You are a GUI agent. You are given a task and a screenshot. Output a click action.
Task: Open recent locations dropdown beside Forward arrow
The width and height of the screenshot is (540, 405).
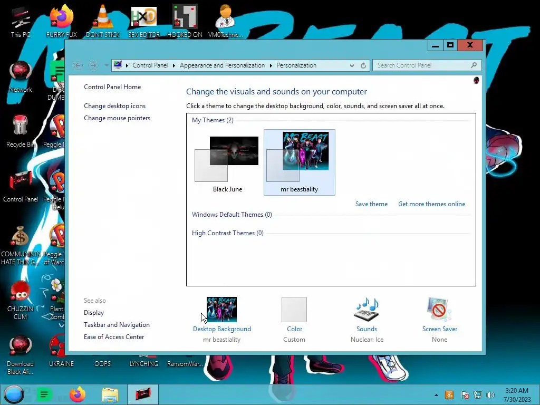pos(106,65)
